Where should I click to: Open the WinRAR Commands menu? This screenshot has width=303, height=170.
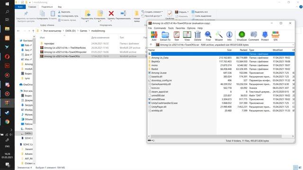click(x=160, y=28)
